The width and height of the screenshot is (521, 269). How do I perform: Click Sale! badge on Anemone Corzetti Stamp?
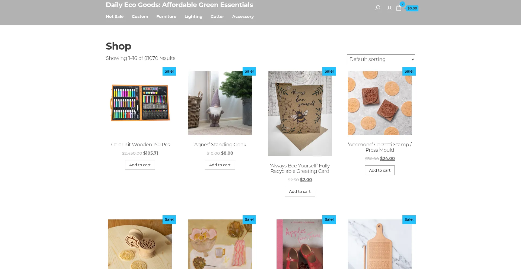[409, 71]
